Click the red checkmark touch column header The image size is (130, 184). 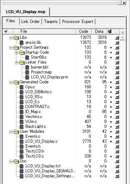pyautogui.click(x=6, y=31)
